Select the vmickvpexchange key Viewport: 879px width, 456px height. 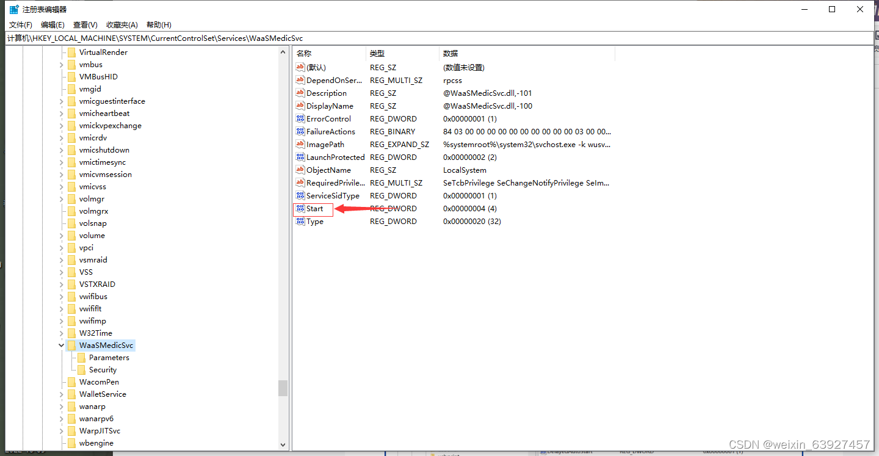[x=110, y=126]
